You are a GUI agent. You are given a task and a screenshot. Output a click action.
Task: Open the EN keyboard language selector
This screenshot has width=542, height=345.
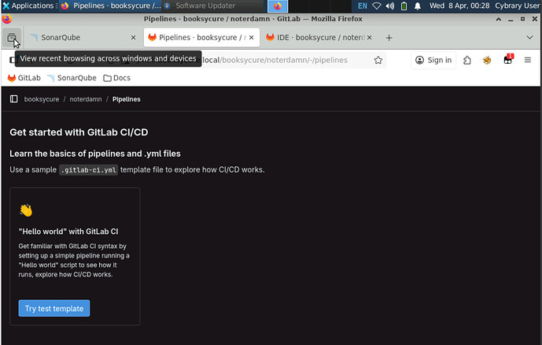pos(362,6)
